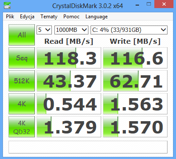The height and width of the screenshot is (159, 176).
Task: Expand the drive selection dropdown showing C: 4%
Action: click(x=129, y=30)
